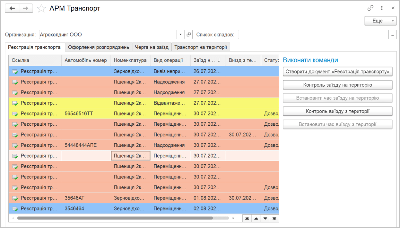Image resolution: width=400 pixels, height=228 pixels.
Task: Open the three-dot window options menu
Action: tap(382, 8)
